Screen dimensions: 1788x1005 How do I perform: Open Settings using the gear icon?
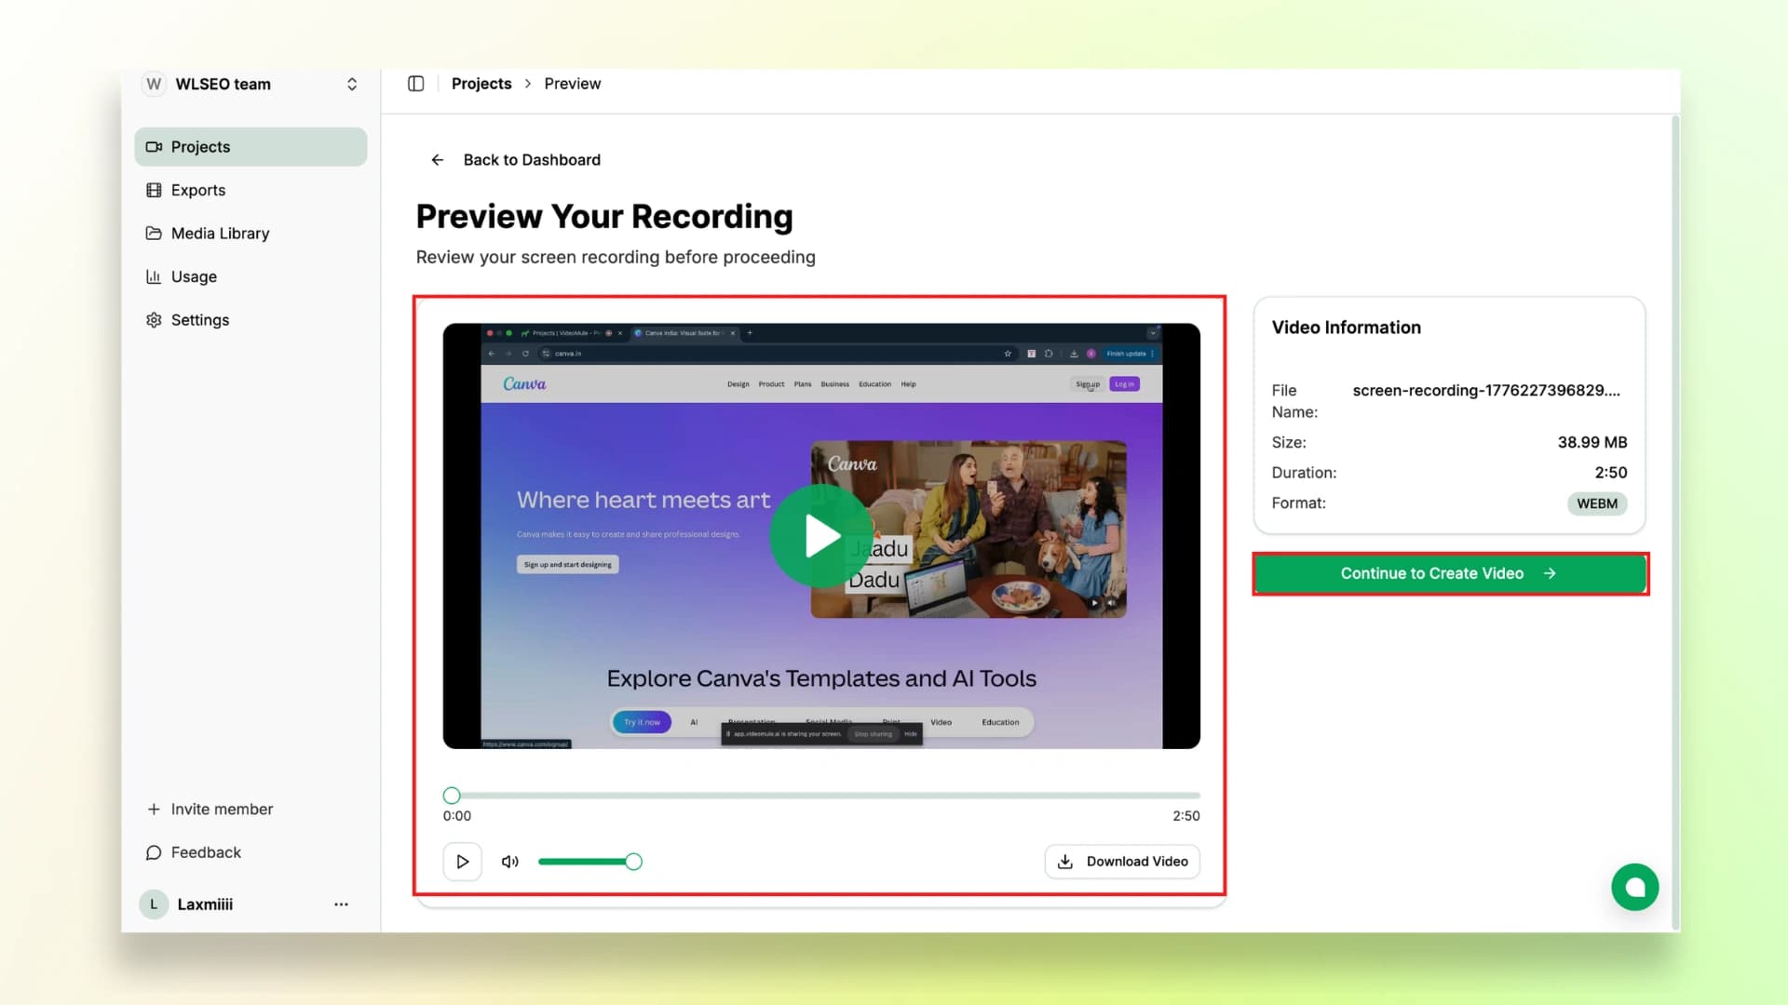tap(154, 319)
